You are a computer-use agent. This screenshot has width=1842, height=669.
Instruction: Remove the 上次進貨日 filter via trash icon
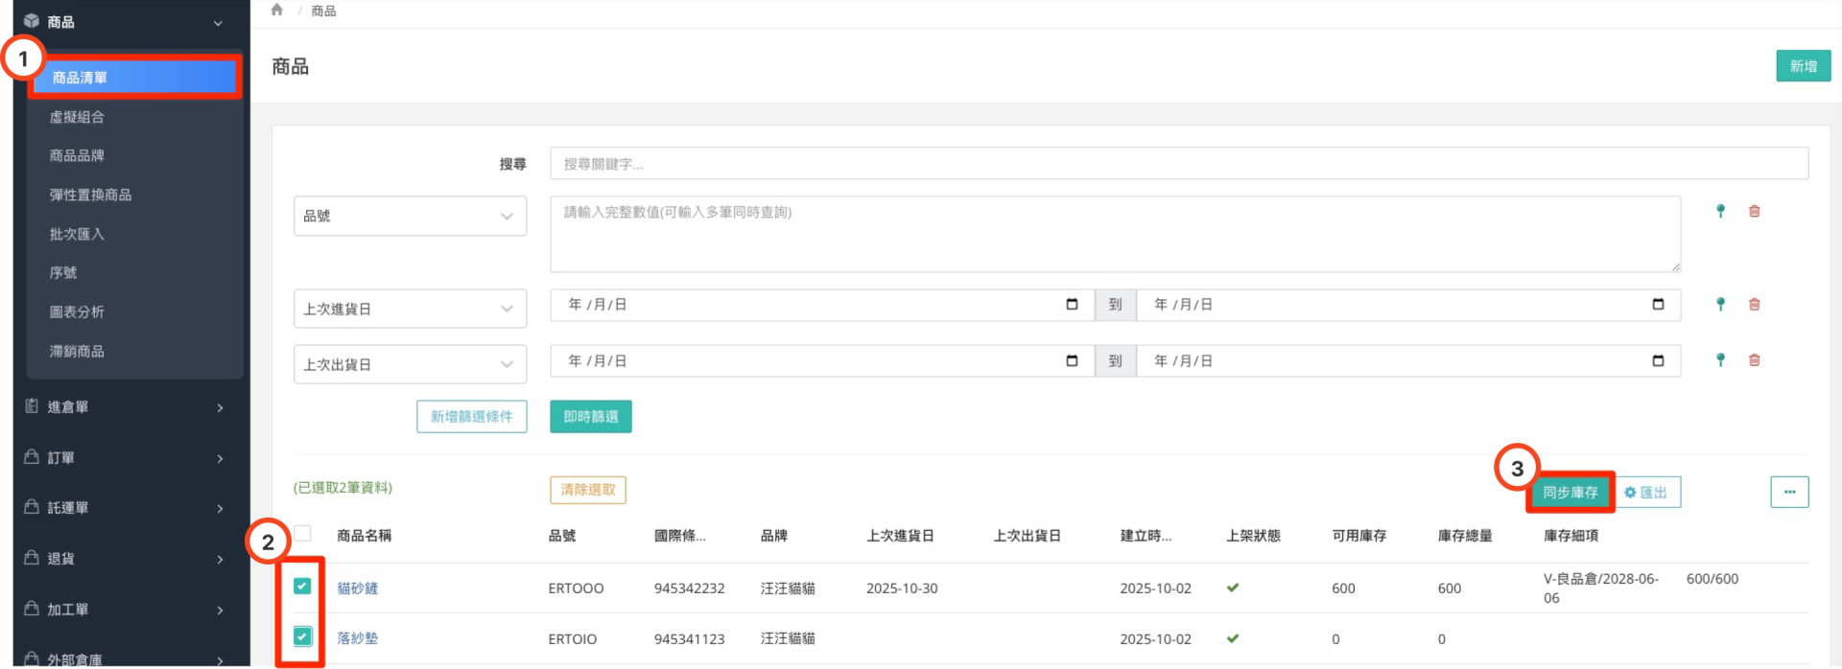pyautogui.click(x=1754, y=304)
